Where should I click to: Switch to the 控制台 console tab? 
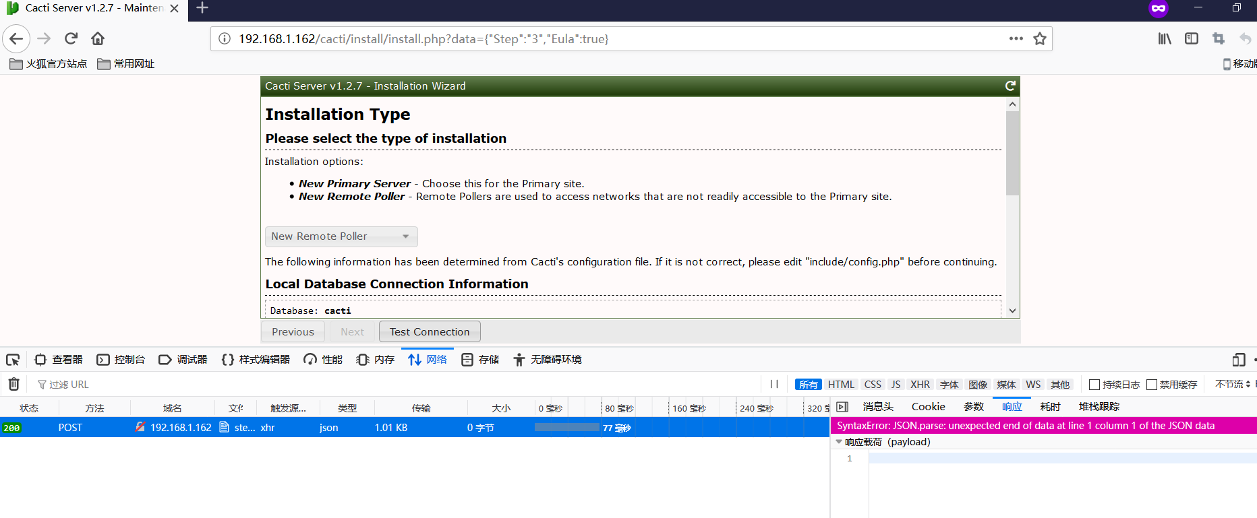[x=121, y=360]
